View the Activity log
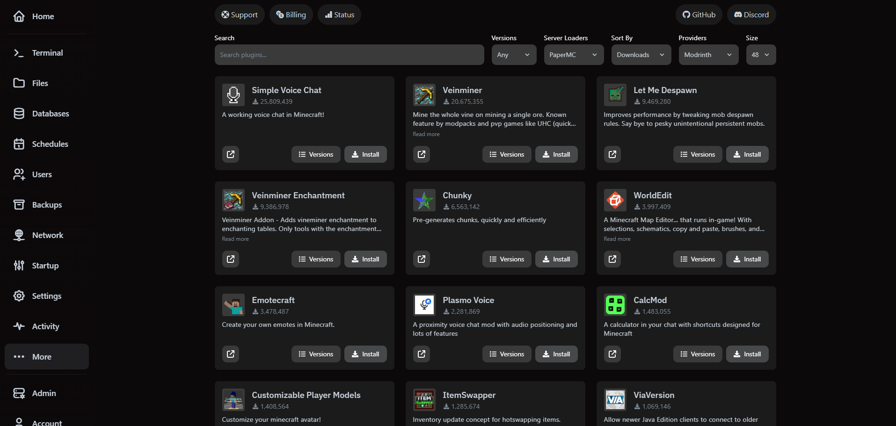The image size is (896, 426). (45, 326)
